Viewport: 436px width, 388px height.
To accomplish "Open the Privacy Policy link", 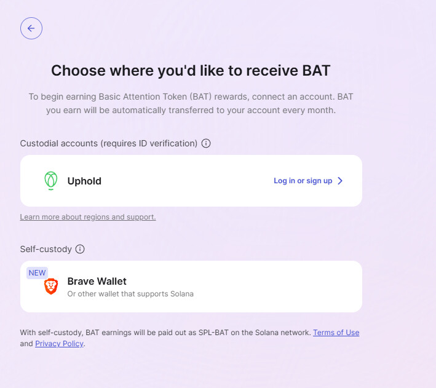I will tap(59, 344).
